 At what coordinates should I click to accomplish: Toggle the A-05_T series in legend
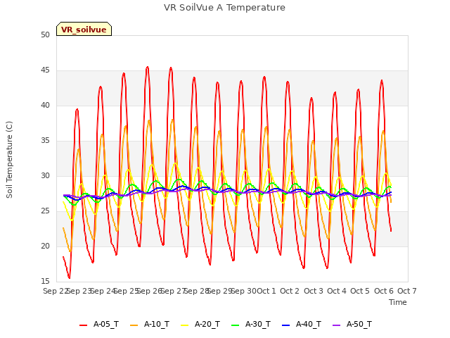click(99, 324)
